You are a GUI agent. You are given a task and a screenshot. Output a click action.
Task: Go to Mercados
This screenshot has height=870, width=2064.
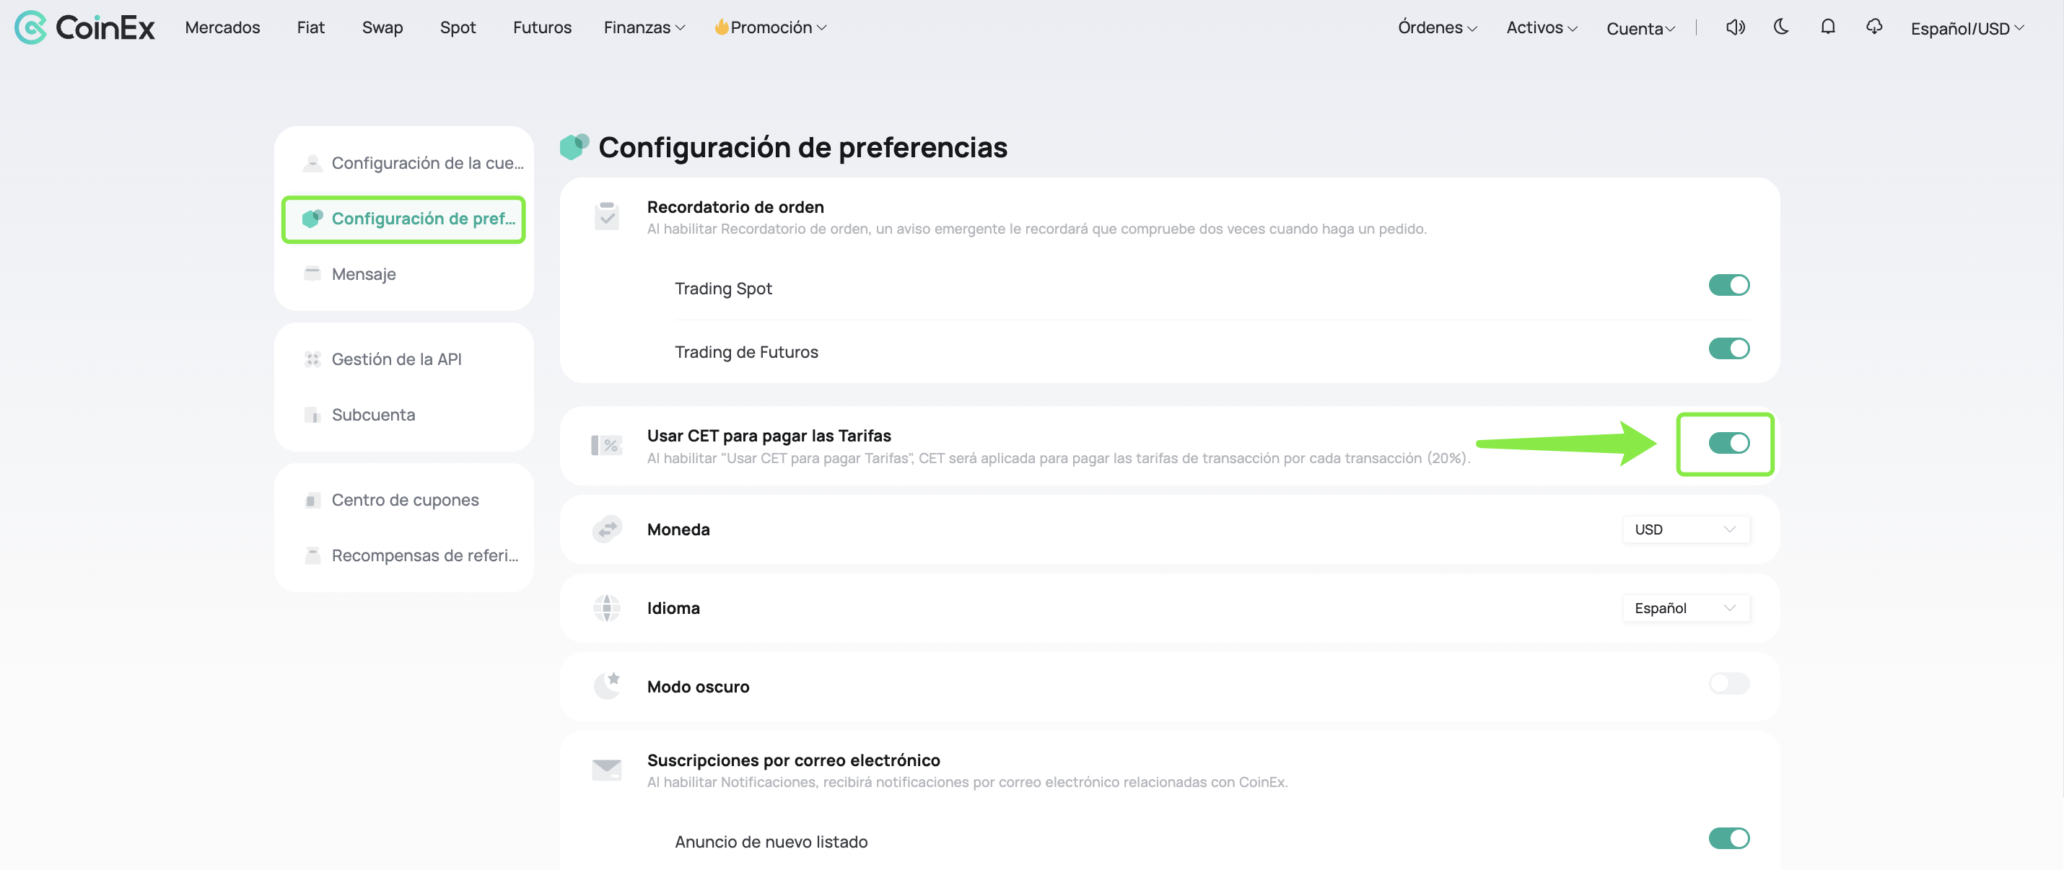click(222, 27)
